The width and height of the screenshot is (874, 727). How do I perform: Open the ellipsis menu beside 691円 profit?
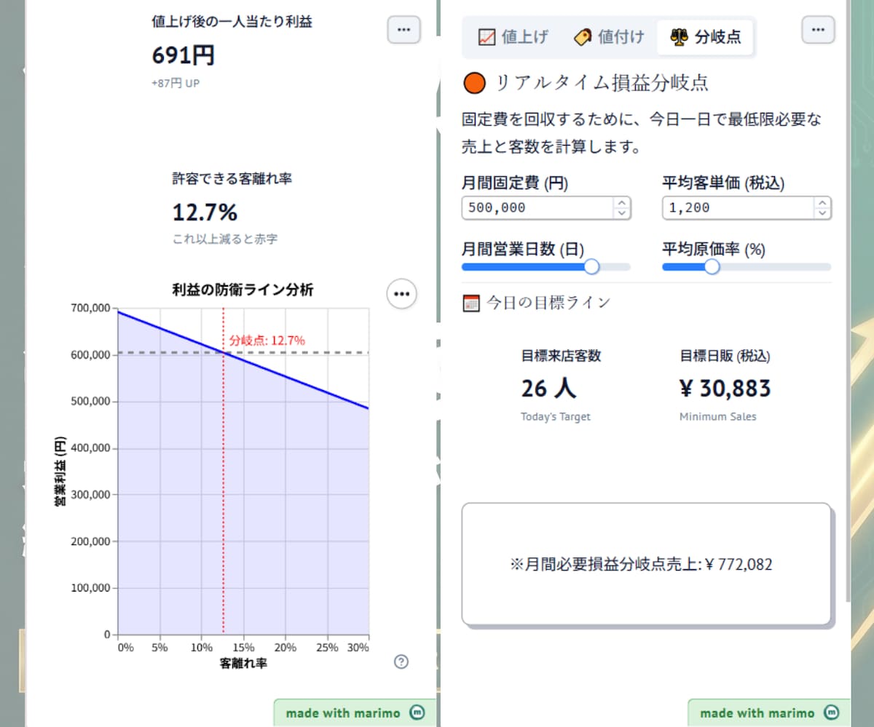(x=403, y=30)
